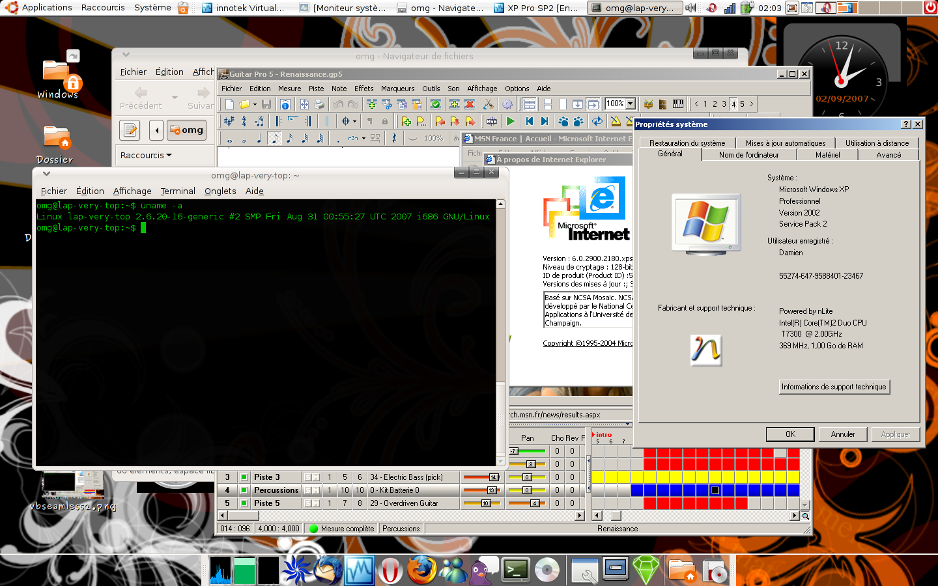
Task: Expand the tuplet dropdown arrow in note toolbar
Action: (x=363, y=138)
